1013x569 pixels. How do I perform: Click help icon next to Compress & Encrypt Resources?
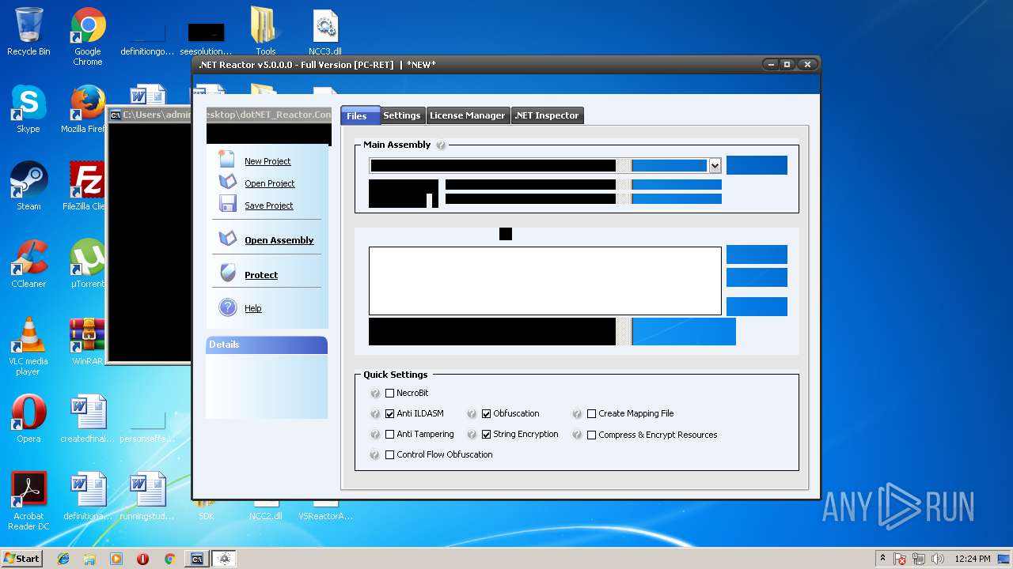click(x=577, y=435)
